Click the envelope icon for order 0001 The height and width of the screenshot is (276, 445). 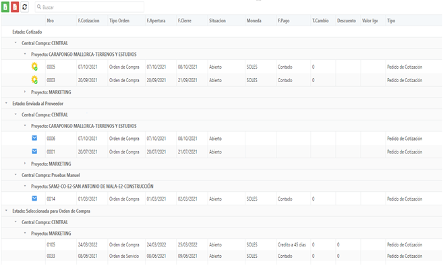point(34,151)
